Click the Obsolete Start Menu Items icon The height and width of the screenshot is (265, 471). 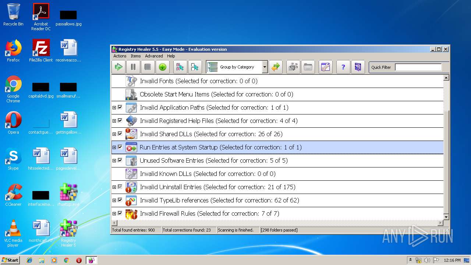point(131,94)
